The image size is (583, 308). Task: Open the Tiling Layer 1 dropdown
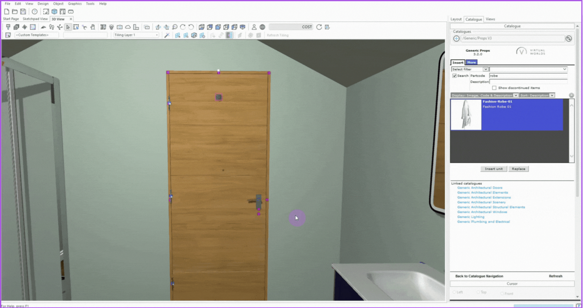pos(136,35)
